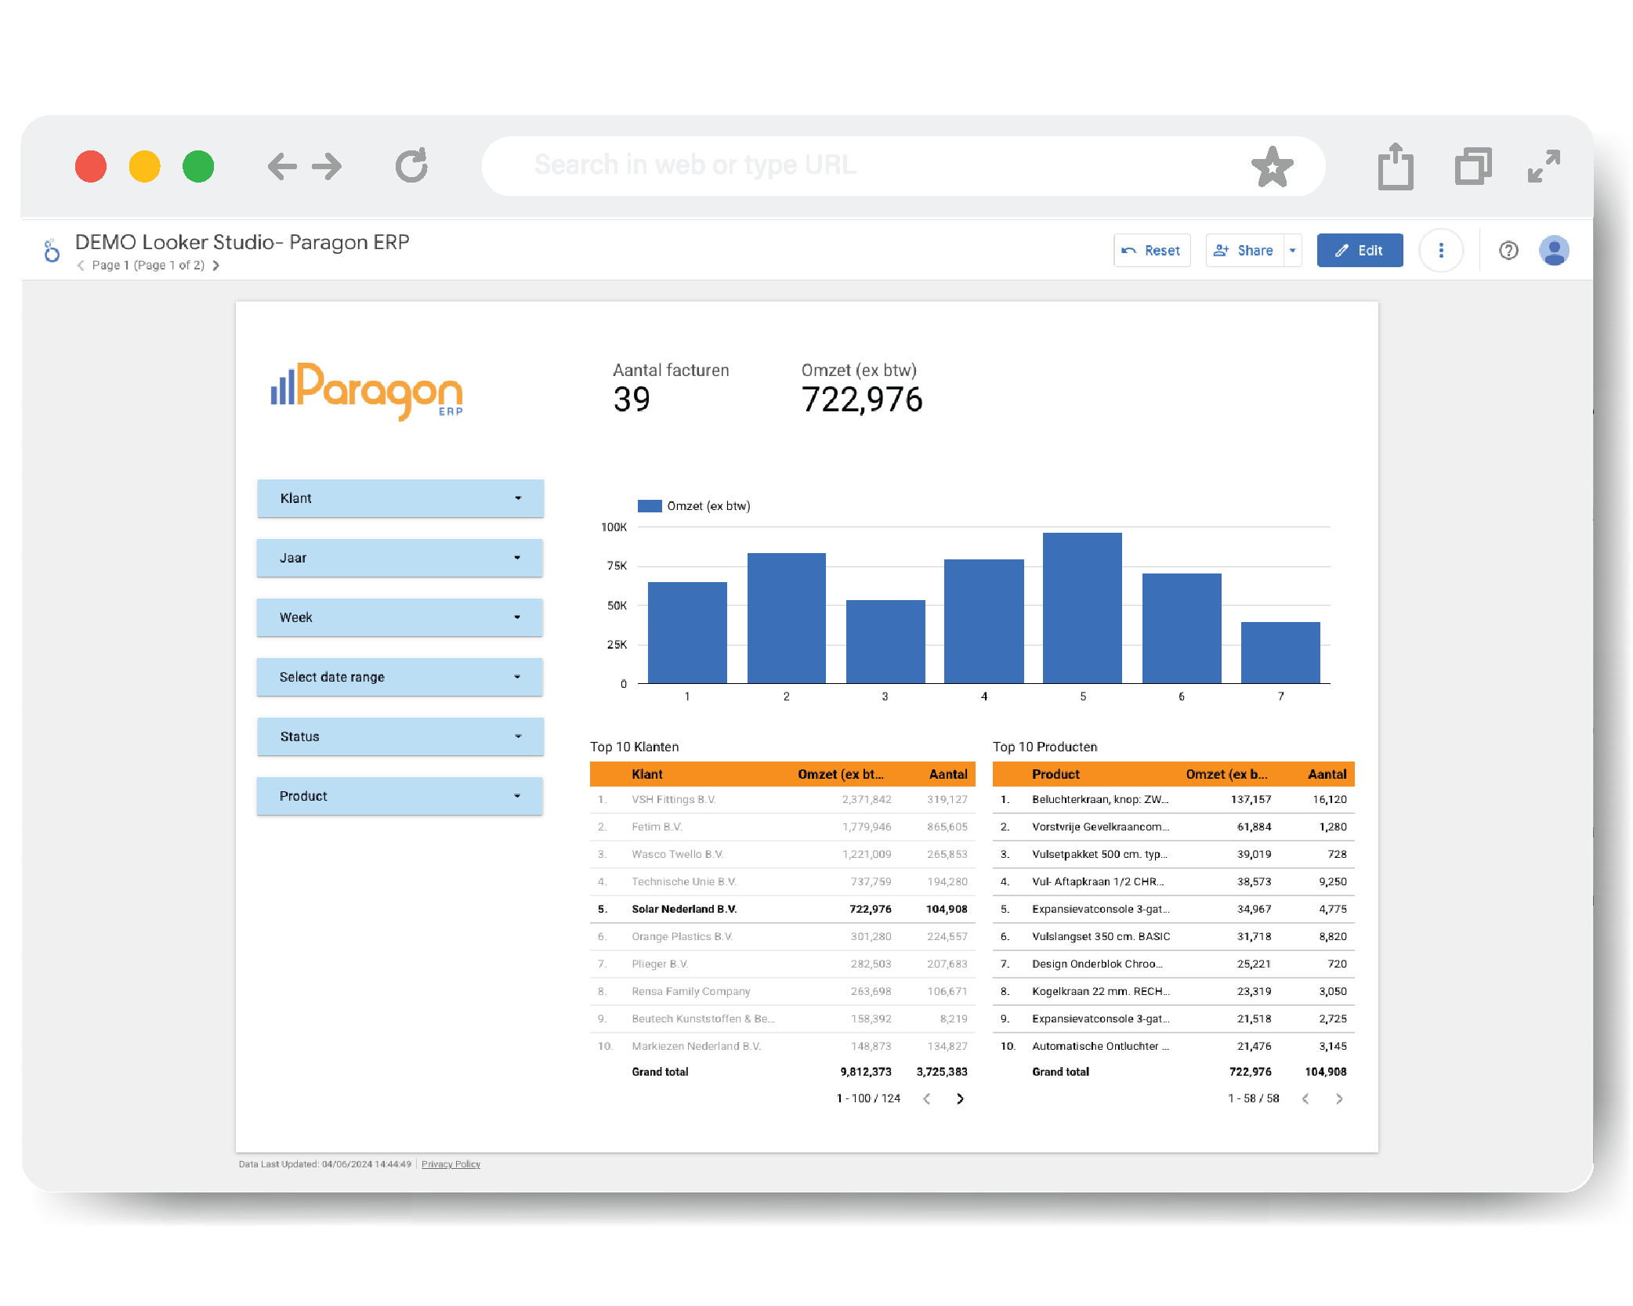The image size is (1633, 1306).
Task: Open the Select date range dropdown
Action: coord(400,677)
